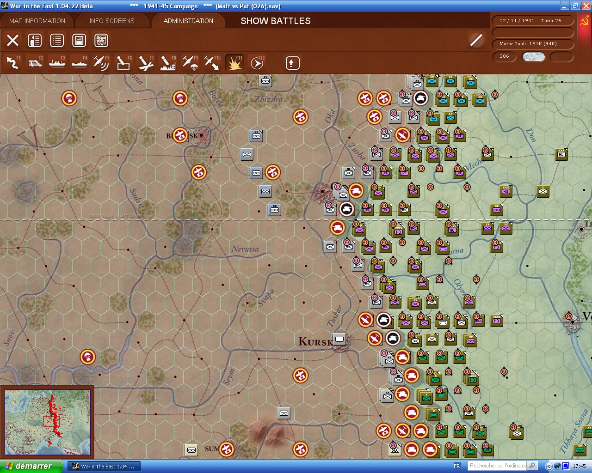592x473 pixels.
Task: Click the battle marker on Bryansk
Action: 180,135
